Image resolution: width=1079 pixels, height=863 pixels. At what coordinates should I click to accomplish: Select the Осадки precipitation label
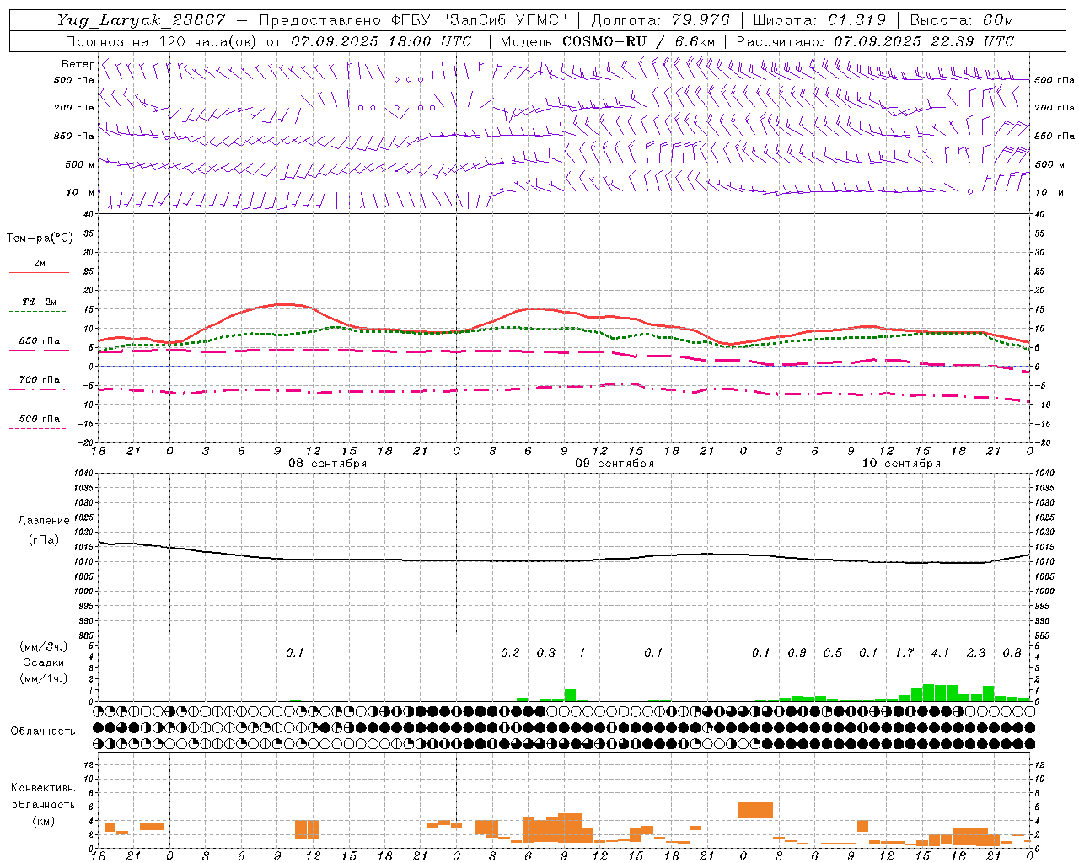44,662
